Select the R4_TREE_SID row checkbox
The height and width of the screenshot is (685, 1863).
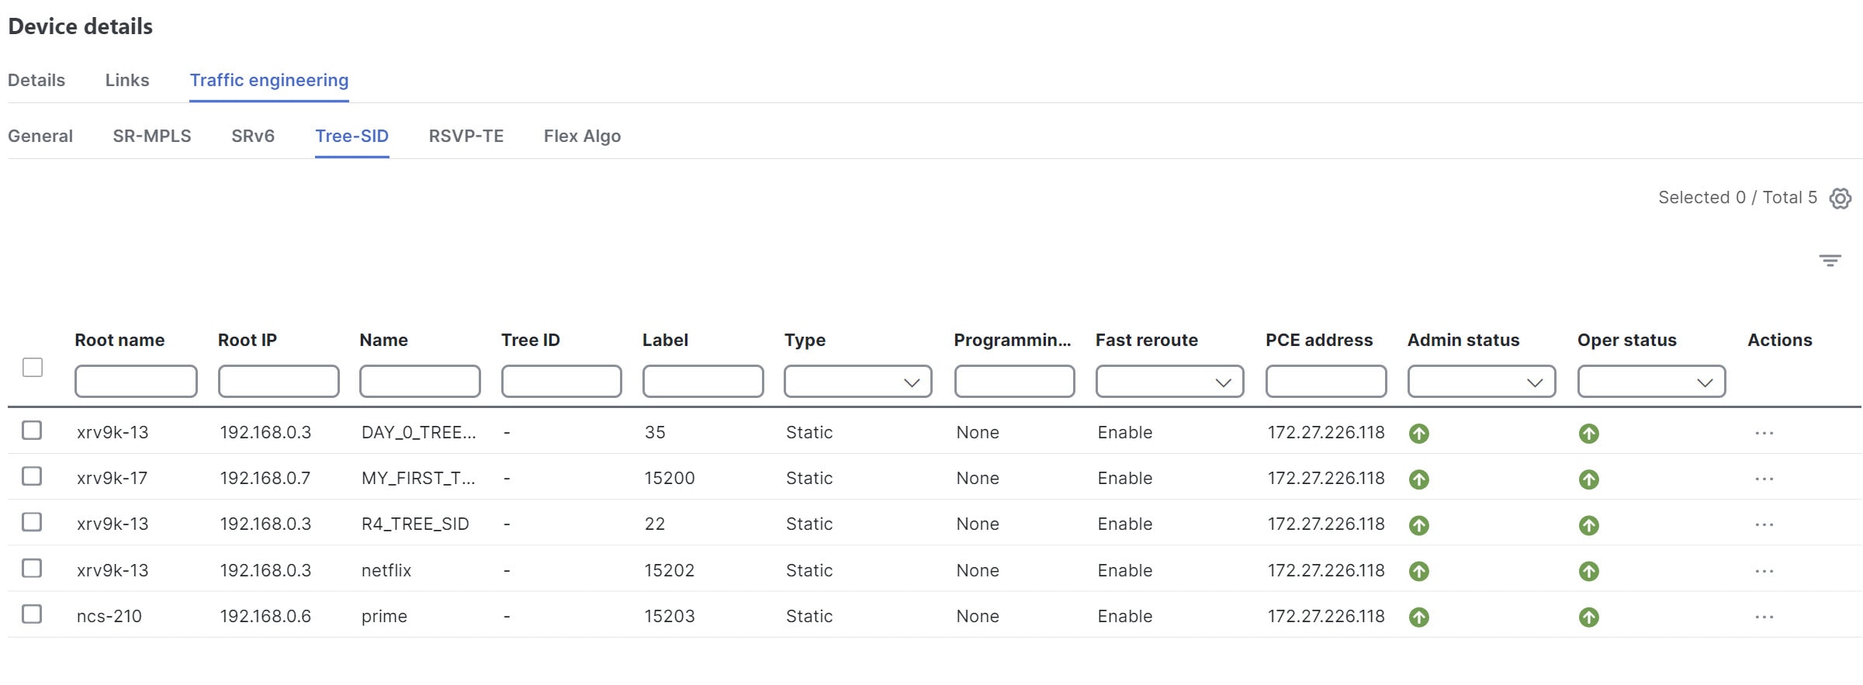click(32, 522)
